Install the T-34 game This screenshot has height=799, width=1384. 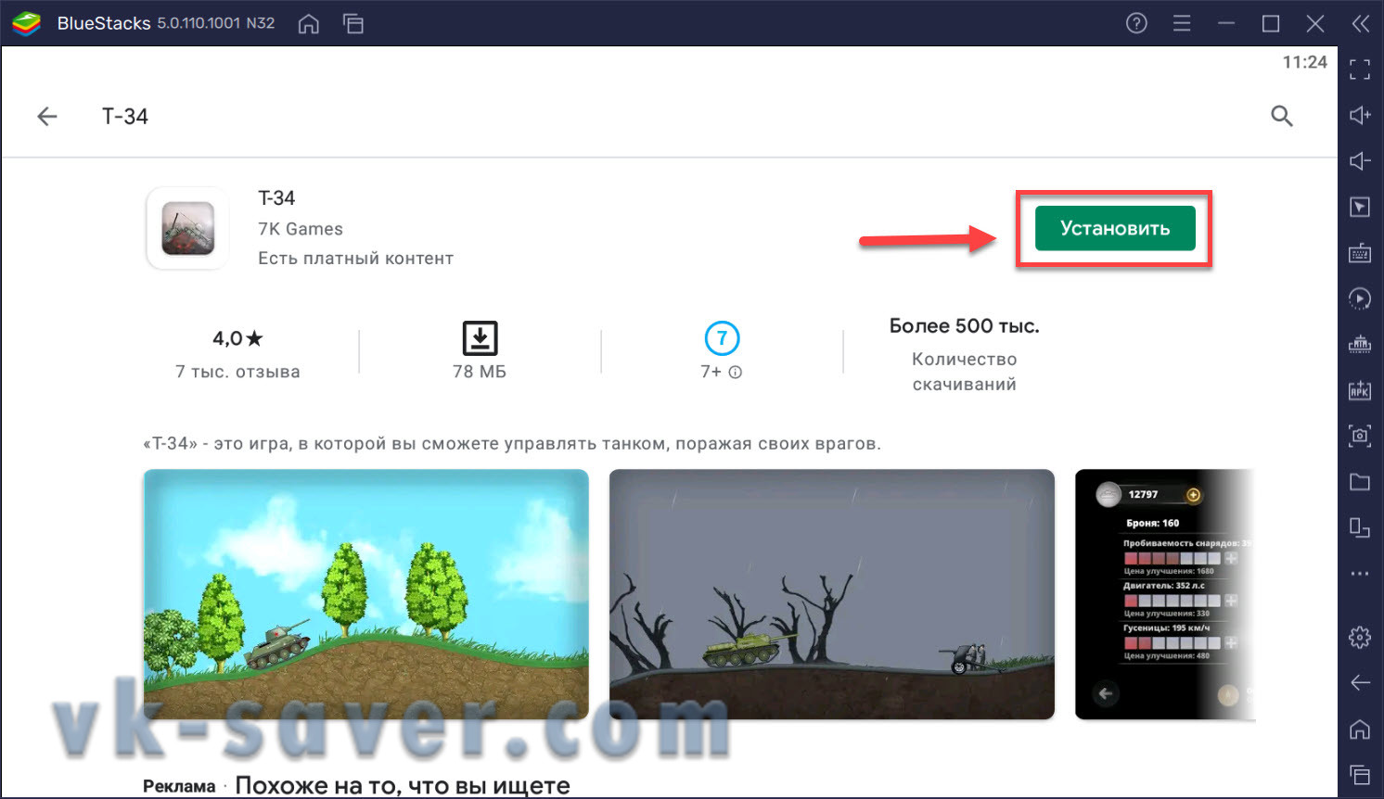tap(1115, 228)
